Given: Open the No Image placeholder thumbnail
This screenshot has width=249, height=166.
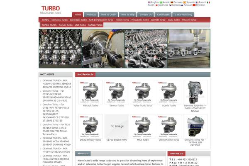Looking at the screenshot, I should tap(117, 126).
